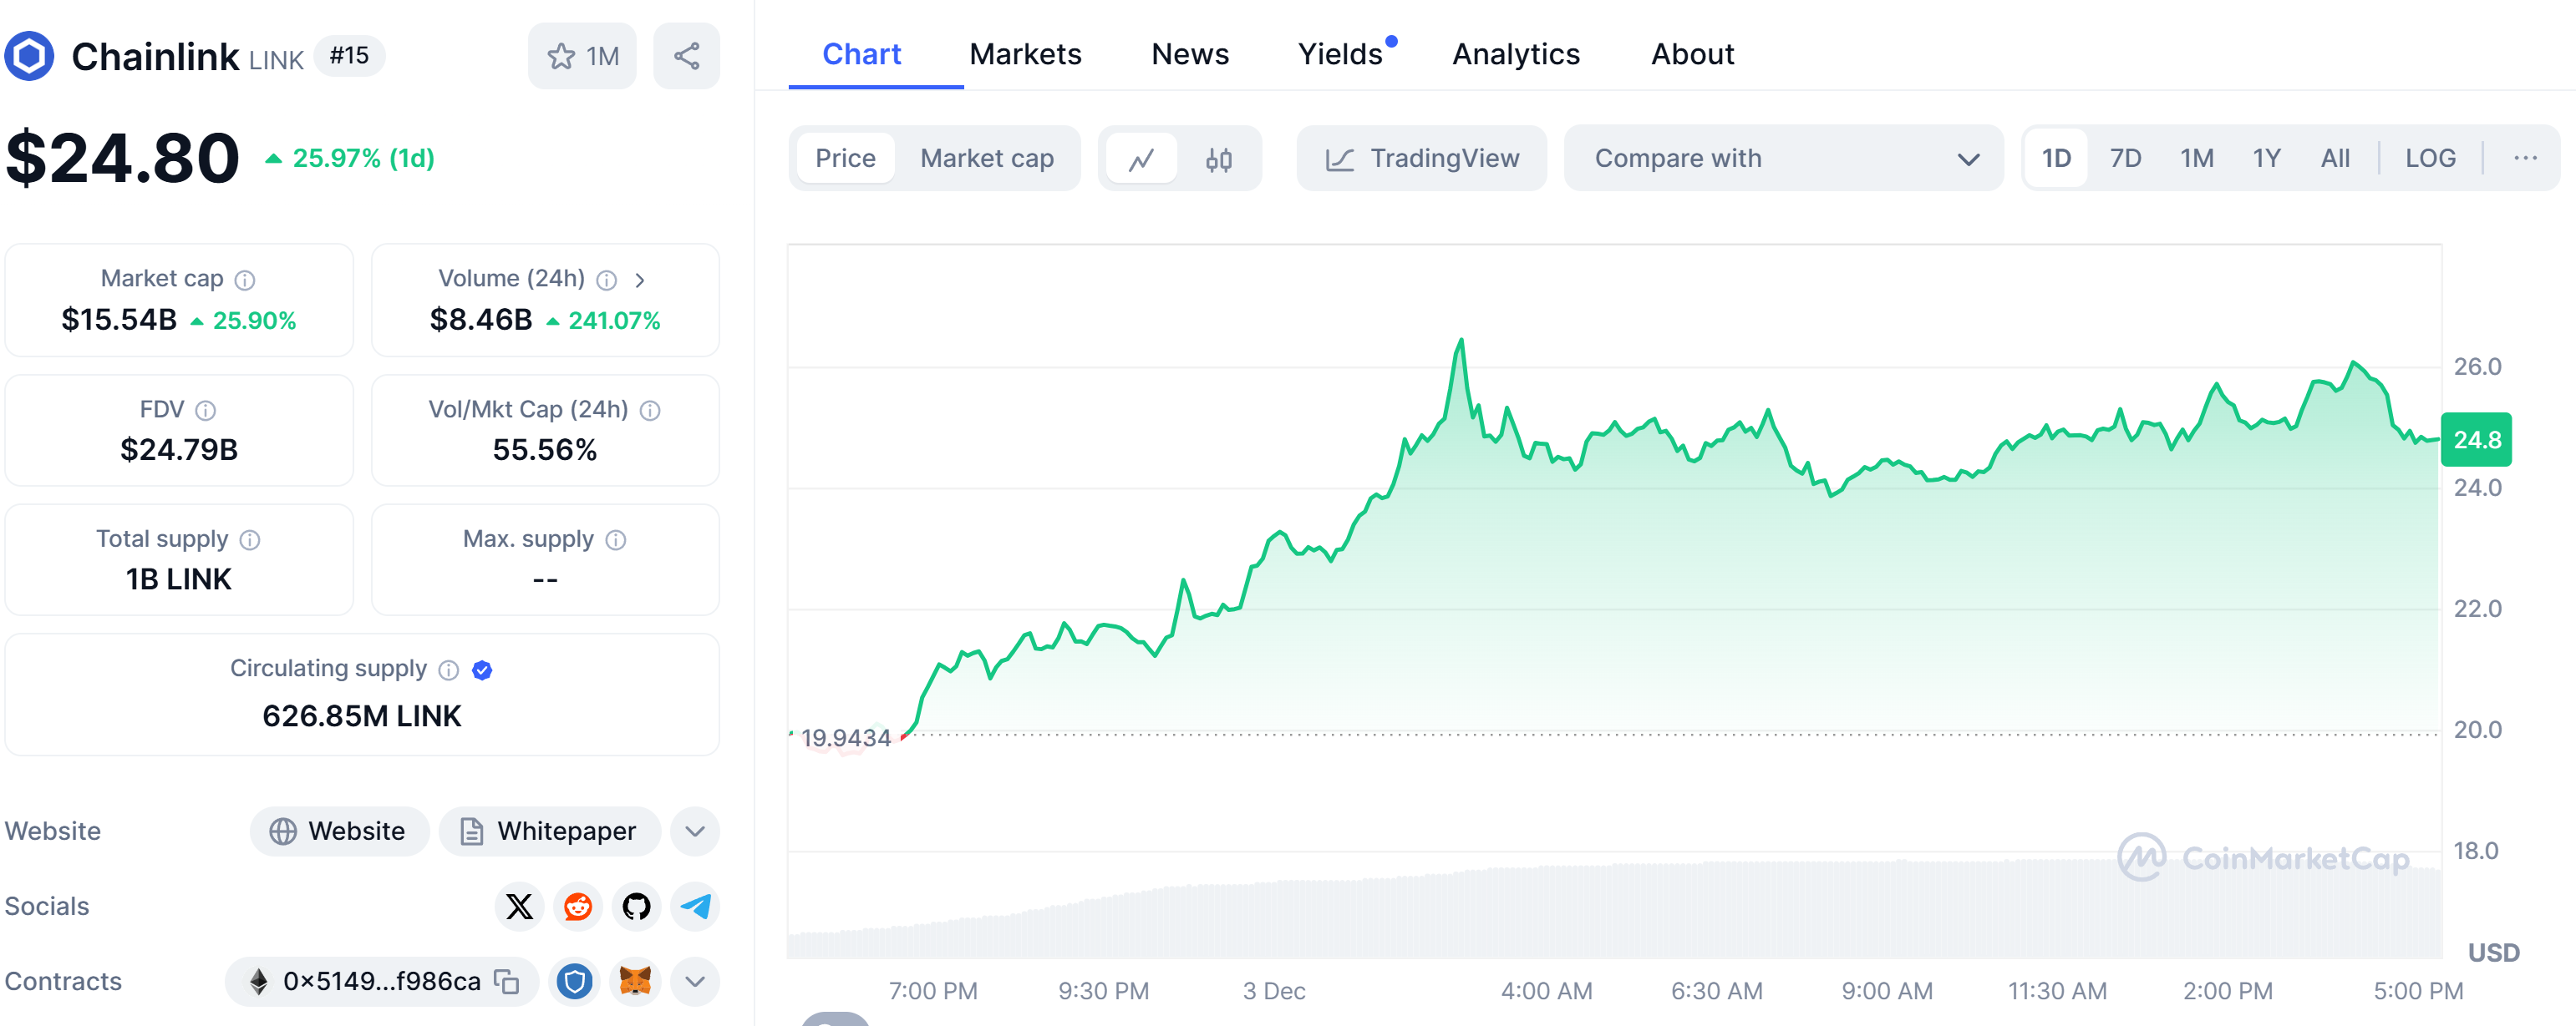
Task: Open the Compare with dropdown
Action: coord(1783,159)
